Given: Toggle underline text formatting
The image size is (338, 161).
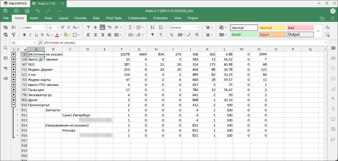Looking at the screenshot, I should pos(36,35).
